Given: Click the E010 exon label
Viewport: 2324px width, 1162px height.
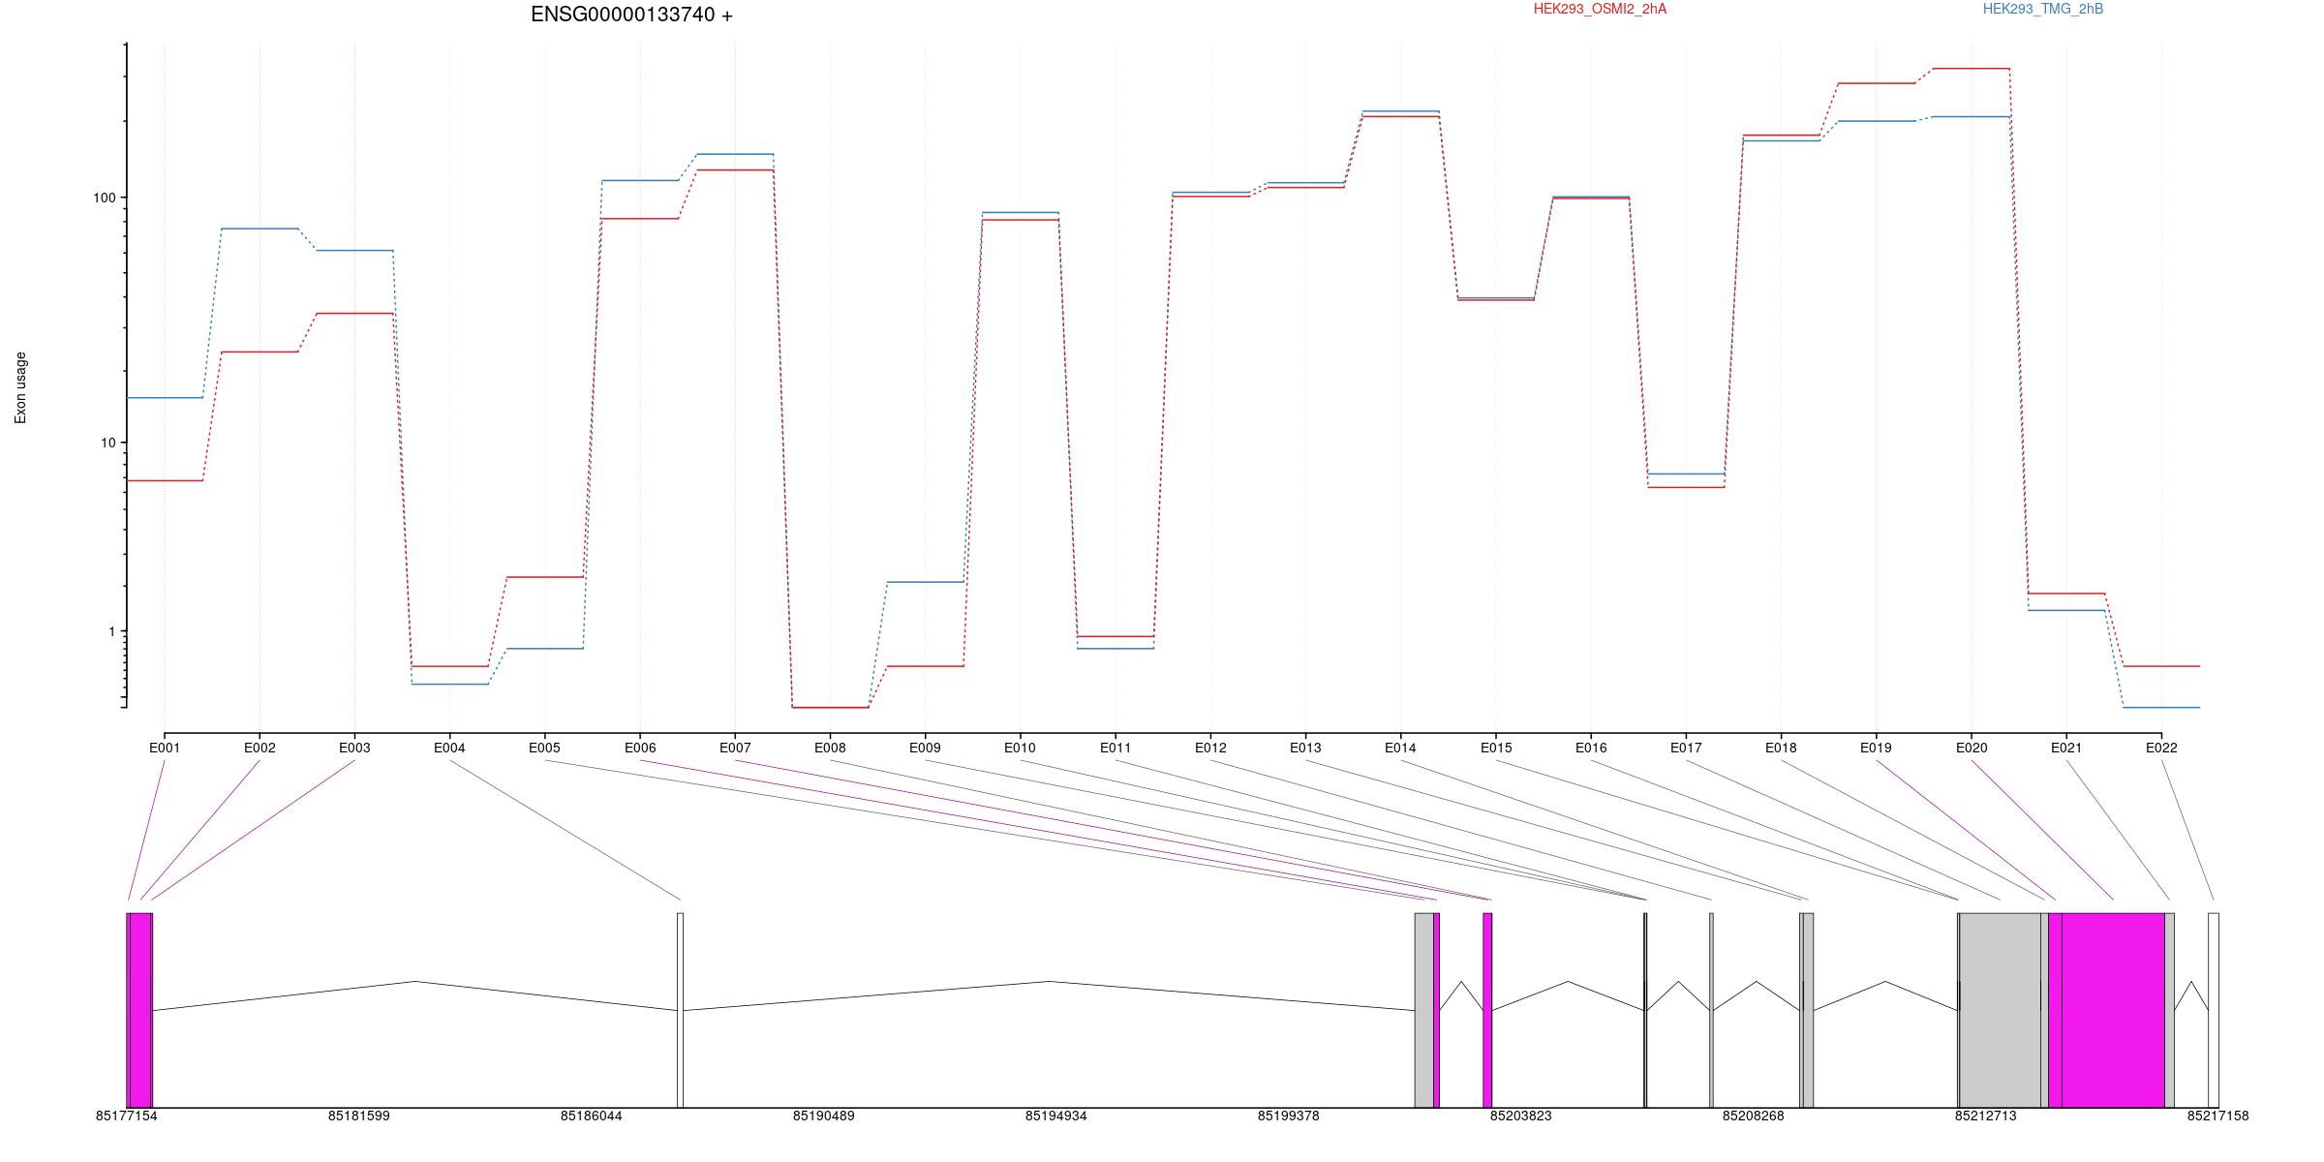Looking at the screenshot, I should (1020, 748).
